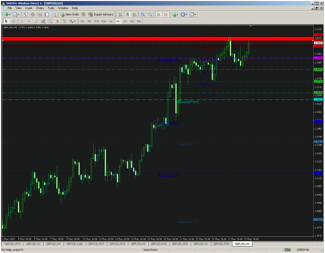The height and width of the screenshot is (253, 325).
Task: Select the text tool A
Action: click(x=57, y=21)
